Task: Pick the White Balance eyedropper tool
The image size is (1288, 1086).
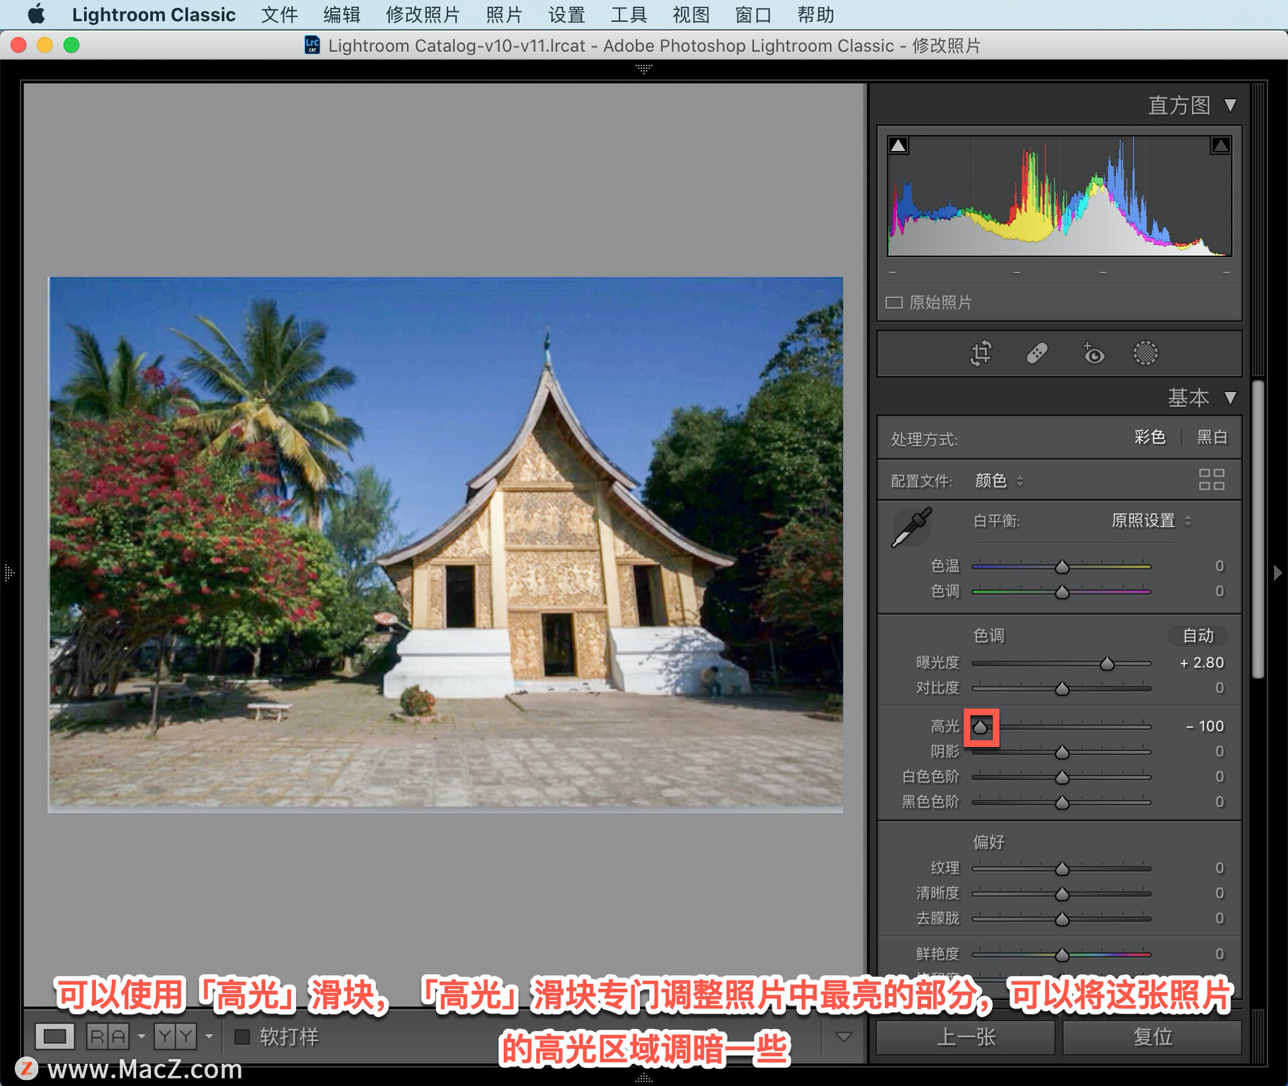Action: tap(912, 528)
